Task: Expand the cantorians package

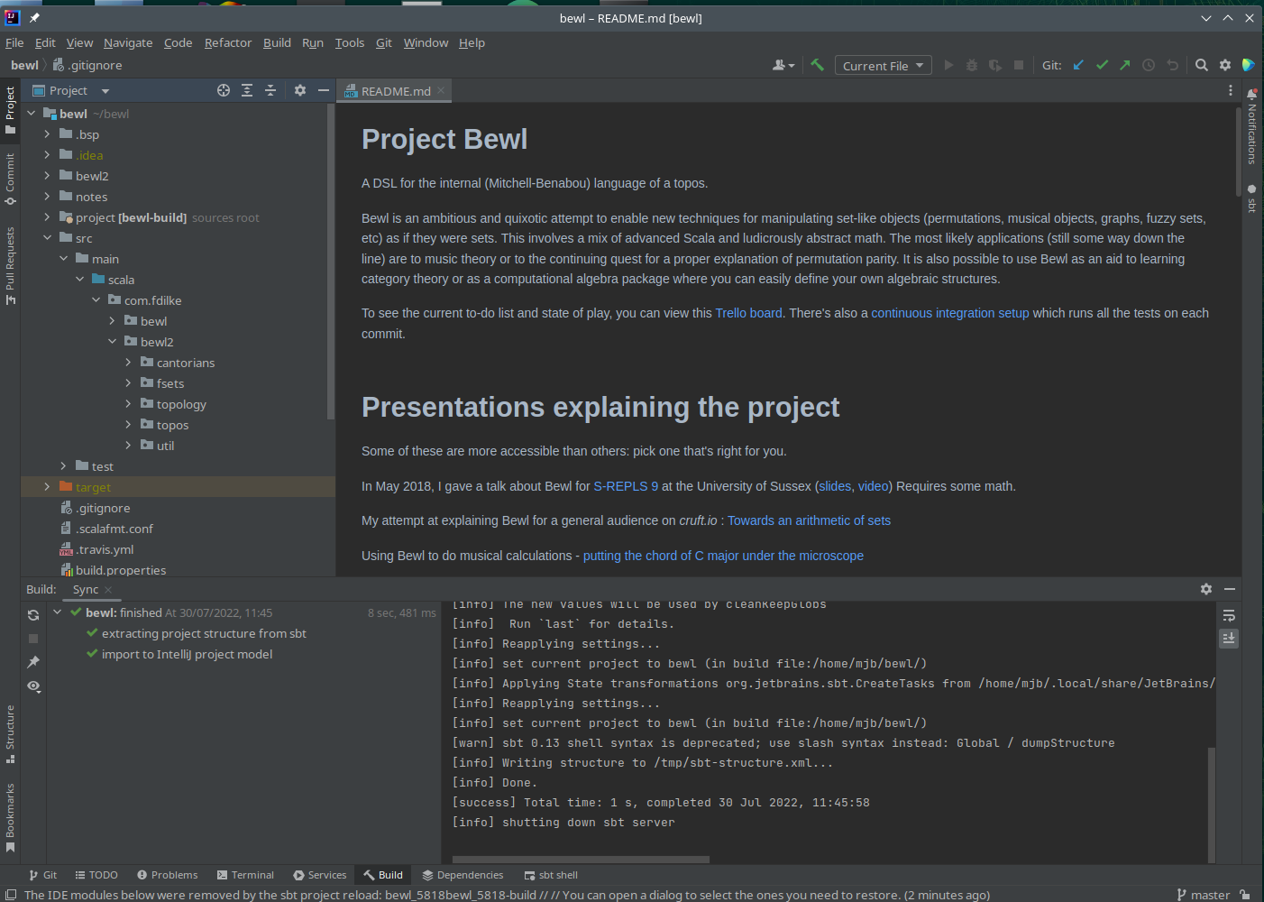Action: pyautogui.click(x=128, y=363)
